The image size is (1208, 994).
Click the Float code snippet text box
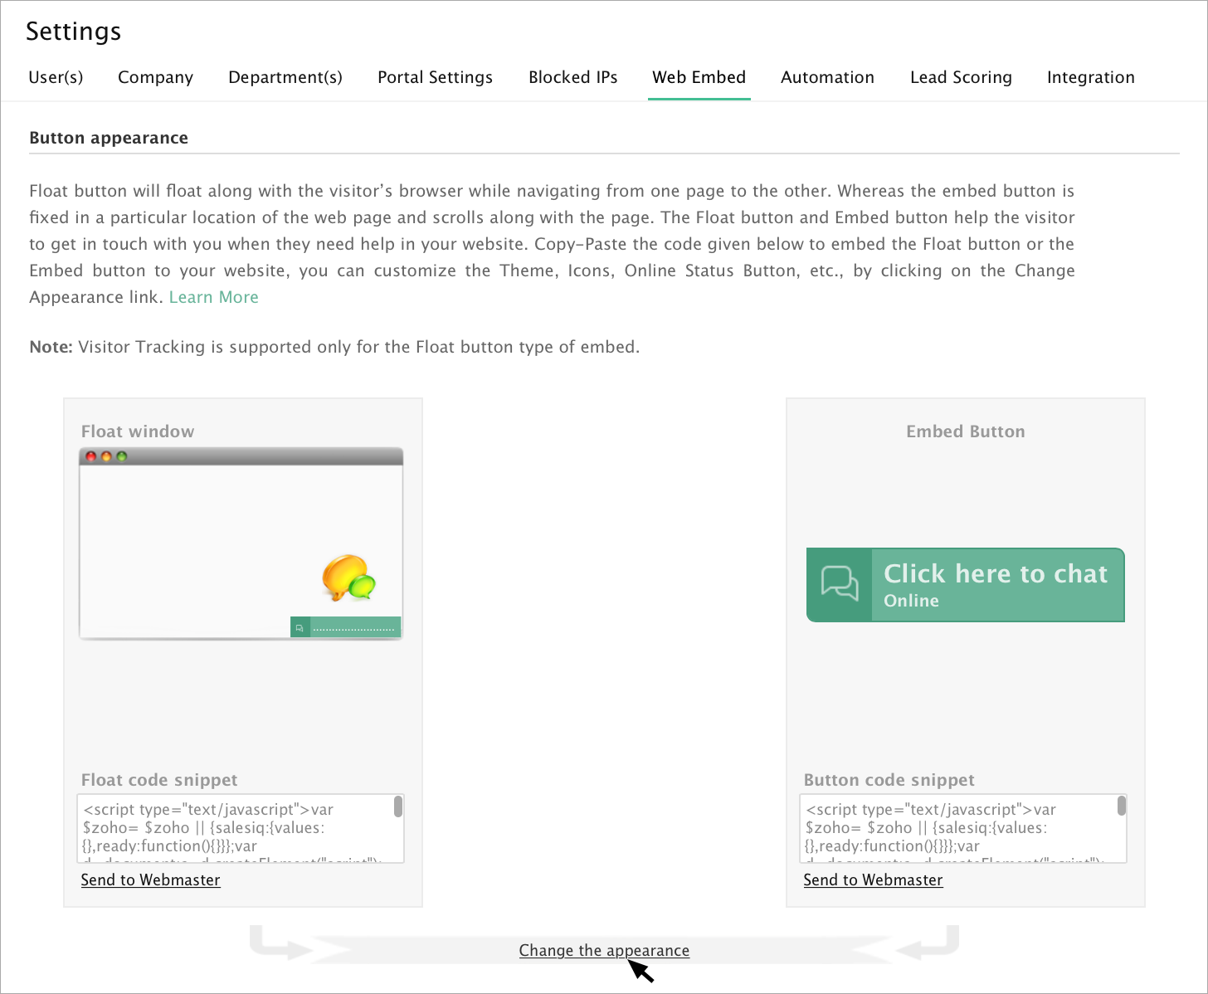(x=241, y=829)
